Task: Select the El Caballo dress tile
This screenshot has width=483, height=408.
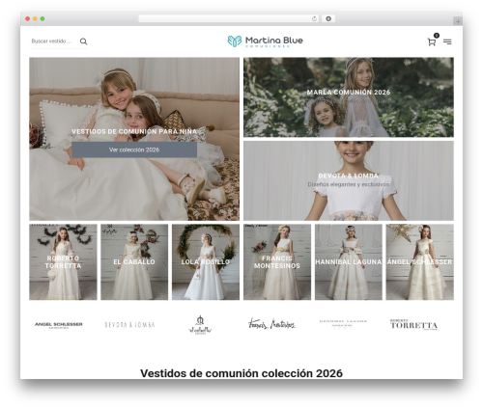Action: click(x=134, y=262)
